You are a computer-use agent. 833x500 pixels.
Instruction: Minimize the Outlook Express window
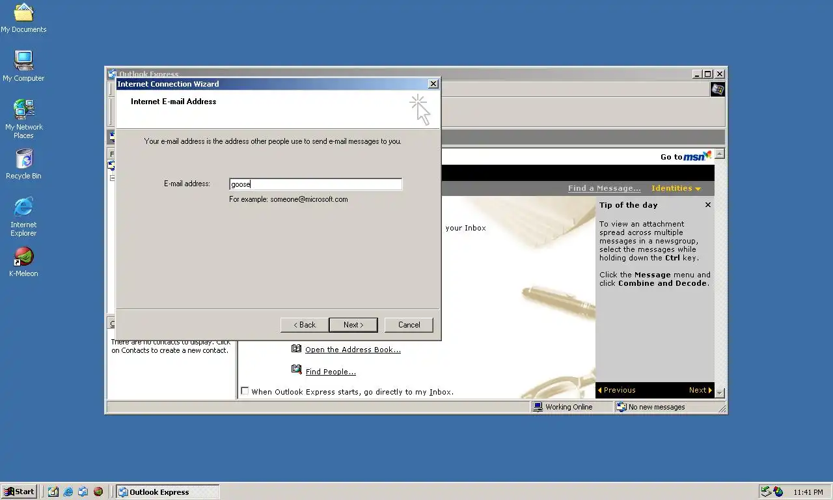(698, 74)
